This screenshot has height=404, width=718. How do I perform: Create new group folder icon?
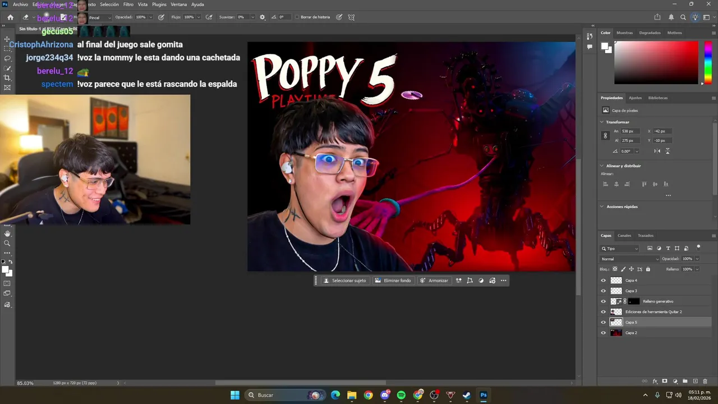click(685, 381)
